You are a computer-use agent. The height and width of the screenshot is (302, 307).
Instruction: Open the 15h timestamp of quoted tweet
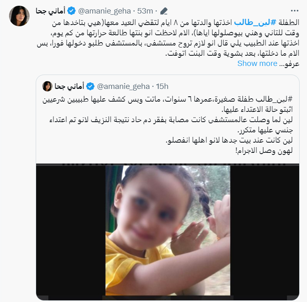(162, 86)
